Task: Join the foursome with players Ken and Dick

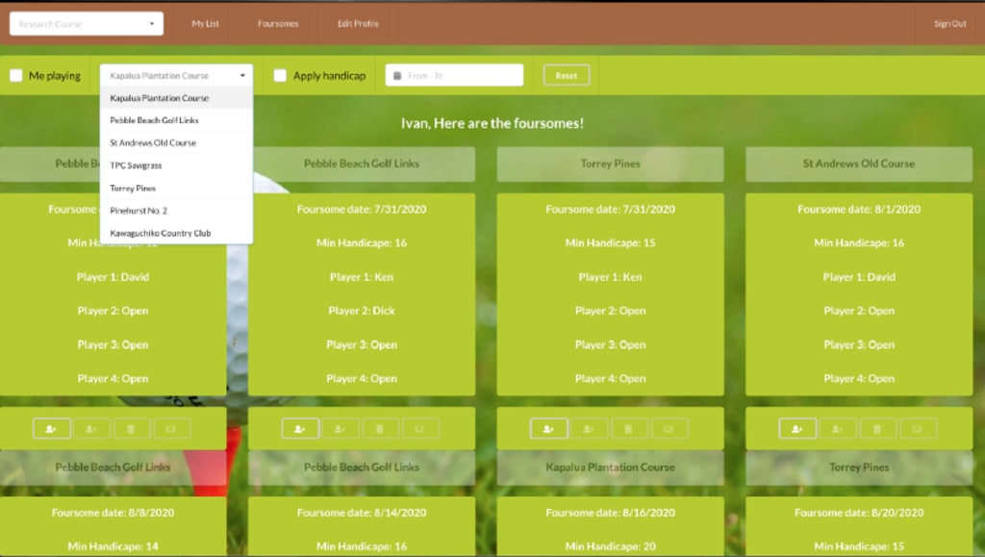Action: coord(300,429)
